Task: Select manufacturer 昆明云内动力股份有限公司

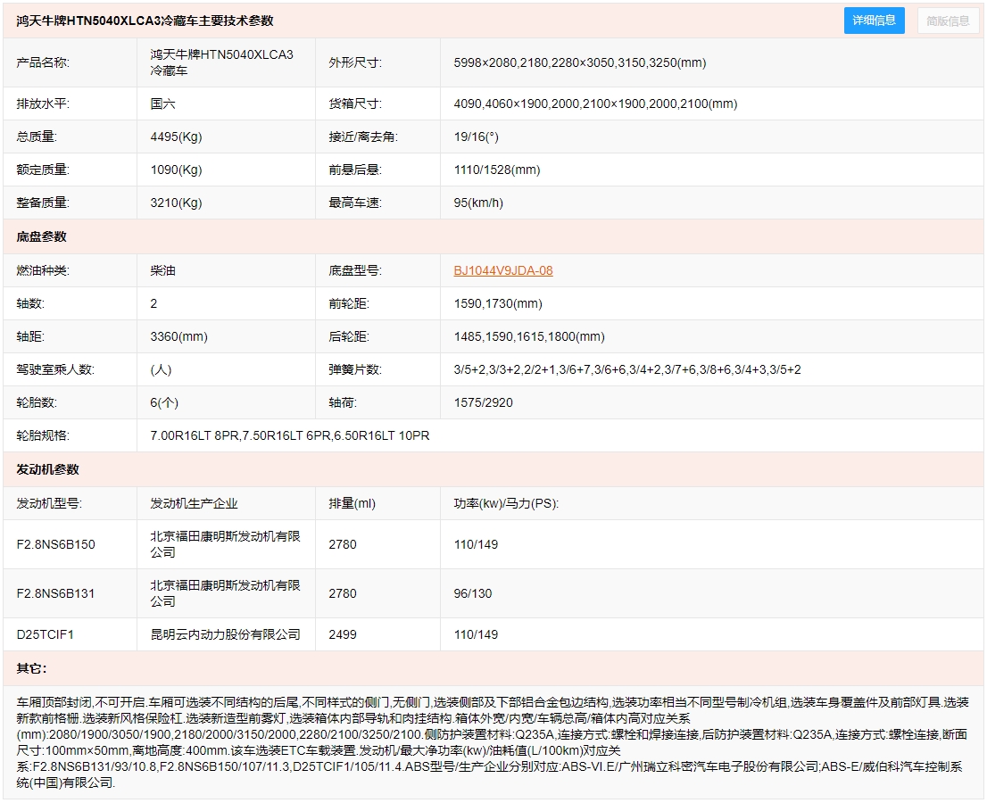Action: pyautogui.click(x=226, y=634)
